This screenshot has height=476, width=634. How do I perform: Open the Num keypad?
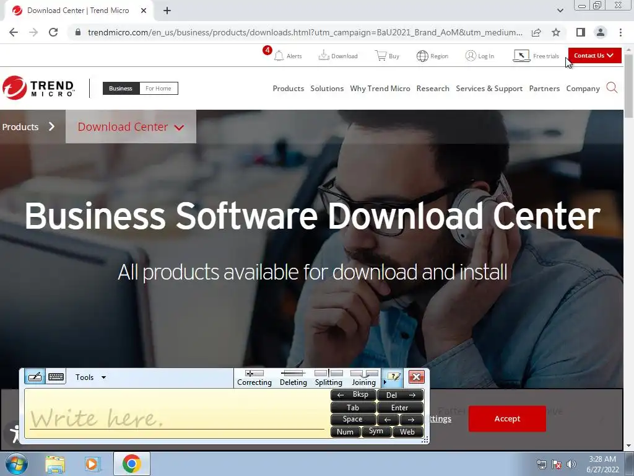345,431
